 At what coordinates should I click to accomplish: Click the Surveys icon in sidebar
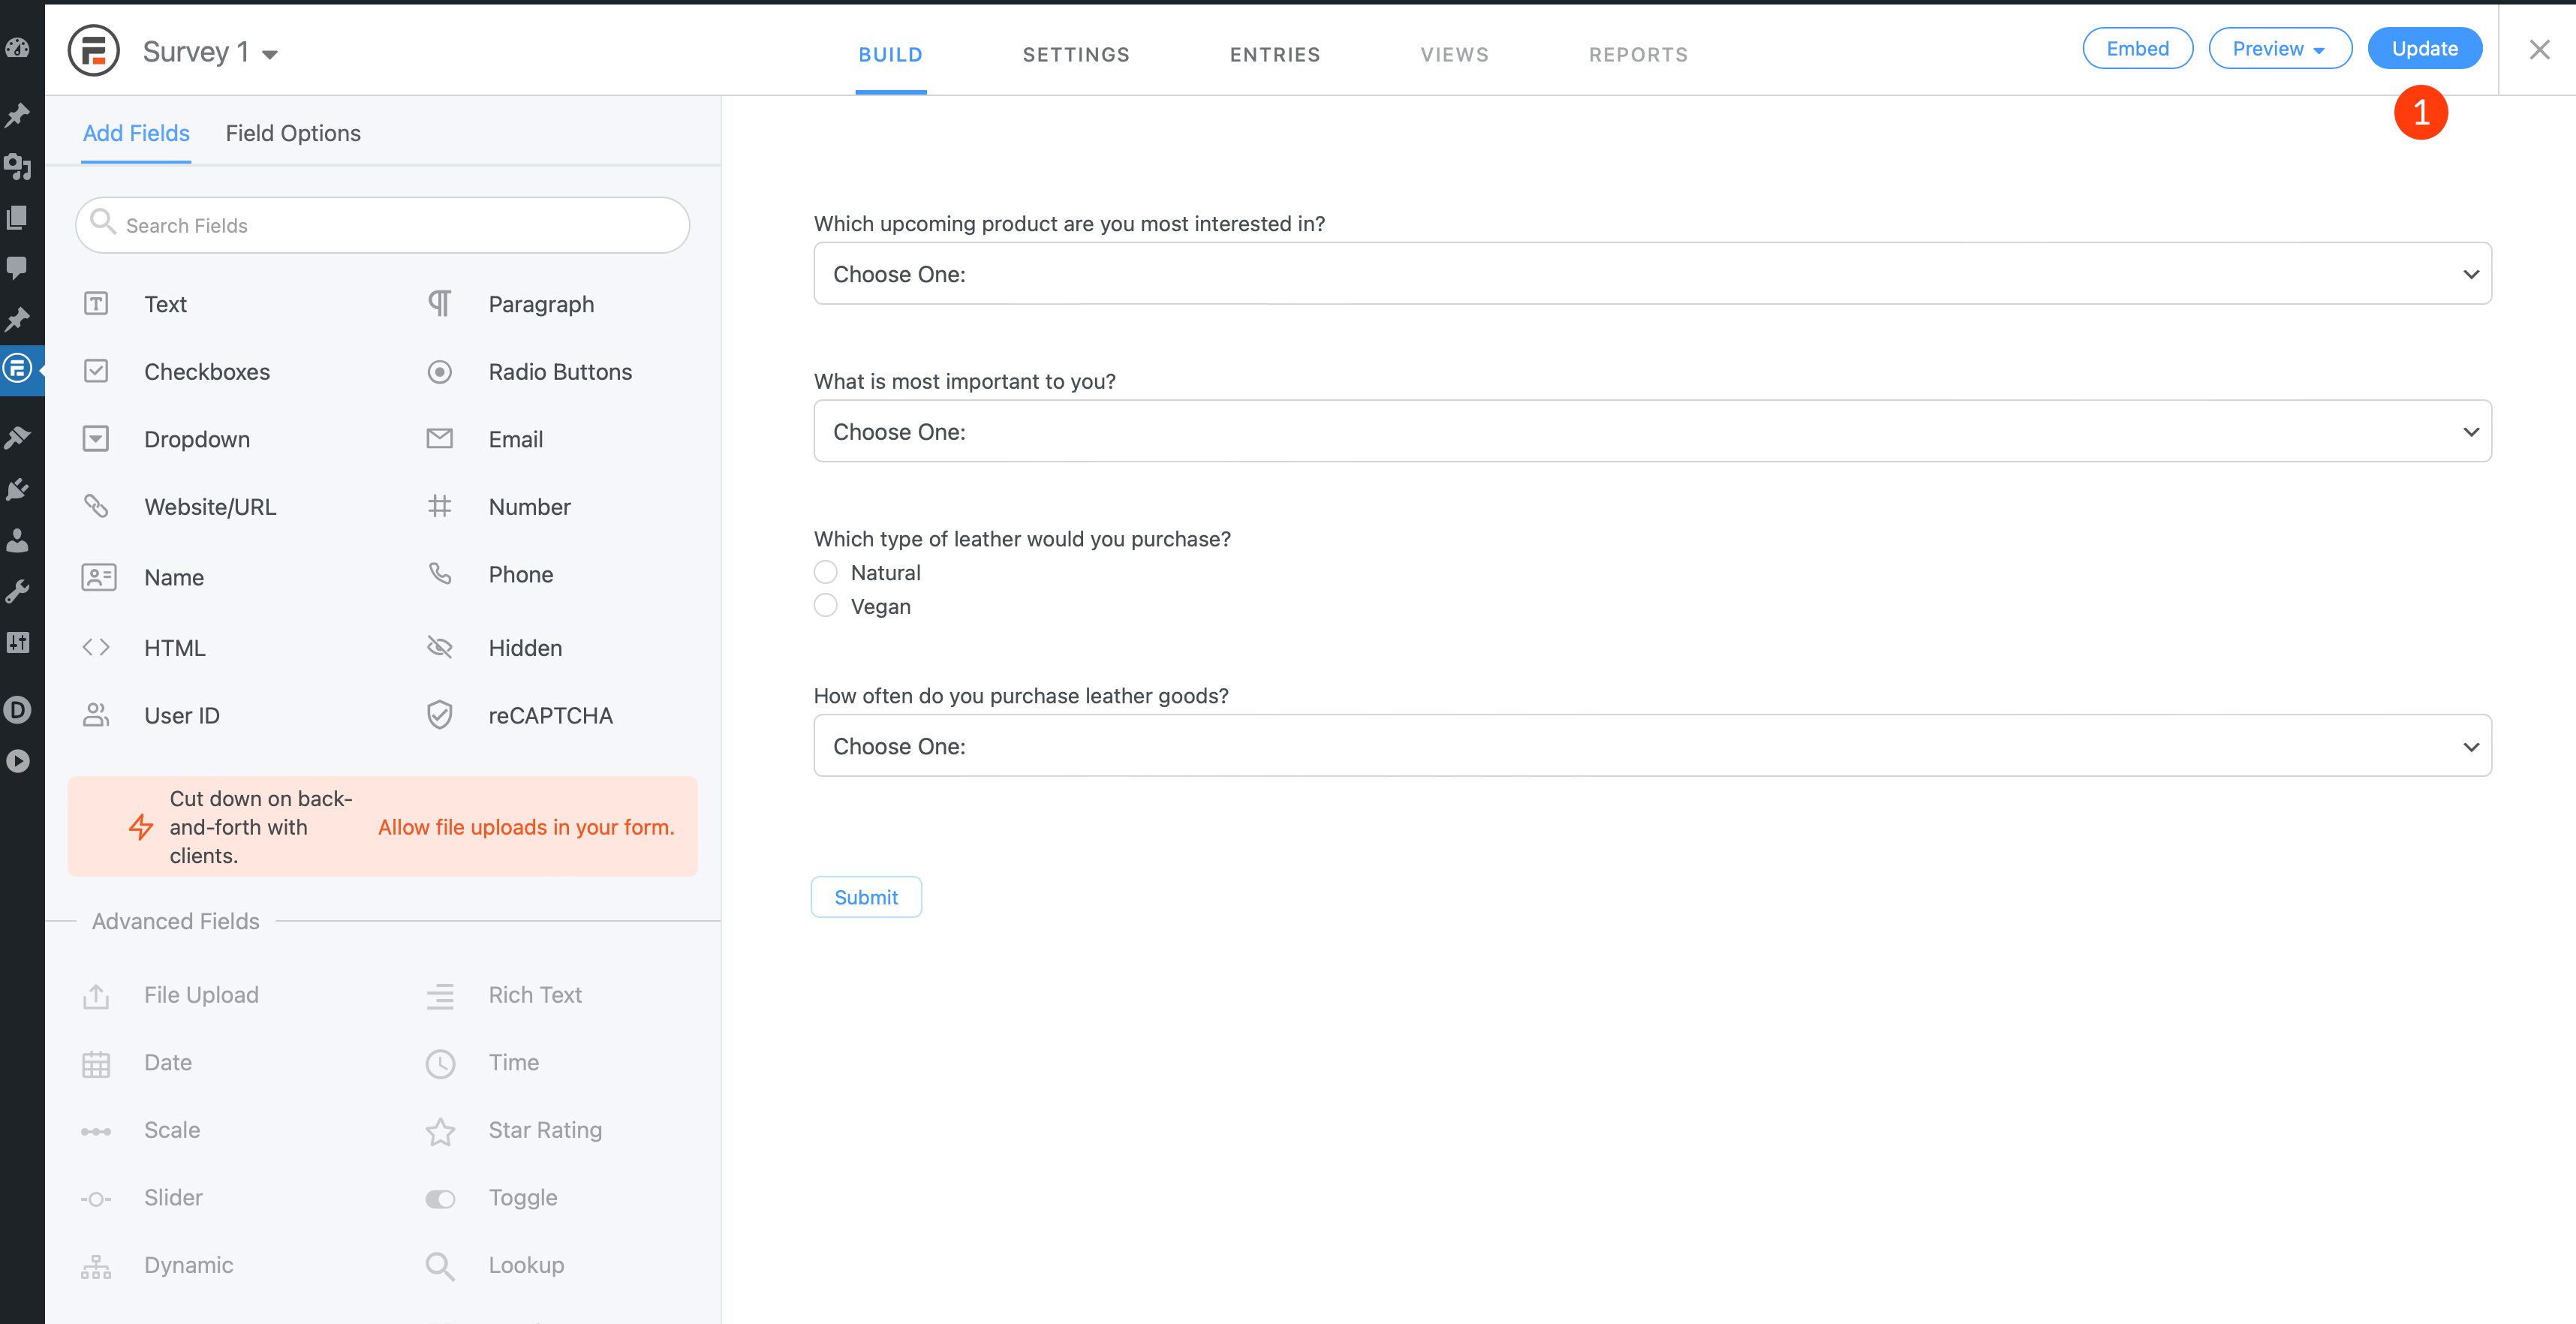click(20, 366)
